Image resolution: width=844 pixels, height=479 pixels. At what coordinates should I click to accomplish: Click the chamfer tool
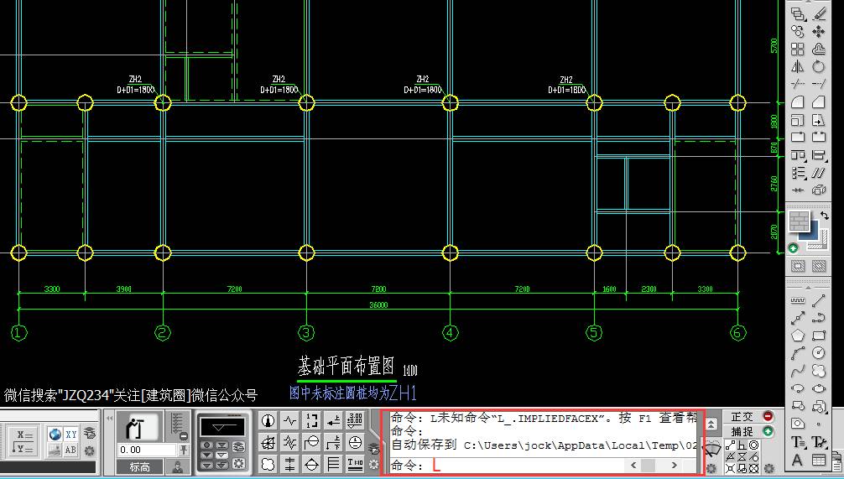coord(819,102)
